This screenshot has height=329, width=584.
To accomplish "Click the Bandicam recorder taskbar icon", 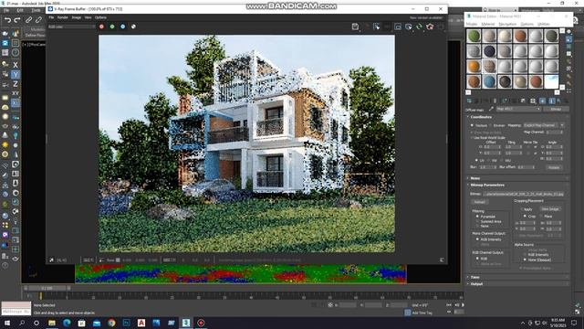I will (x=201, y=323).
